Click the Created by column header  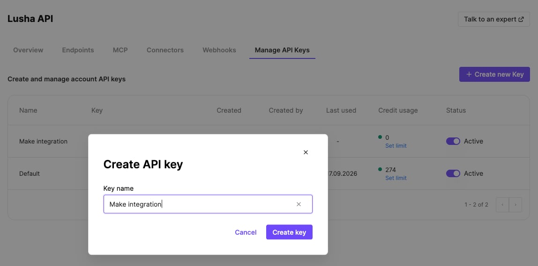[286, 110]
